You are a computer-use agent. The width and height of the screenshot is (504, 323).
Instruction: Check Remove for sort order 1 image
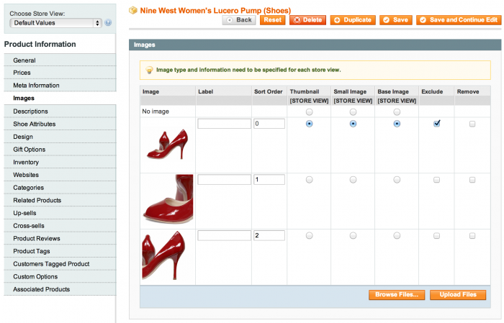(472, 180)
